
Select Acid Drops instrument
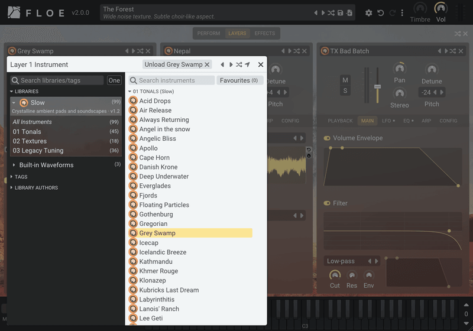point(190,101)
